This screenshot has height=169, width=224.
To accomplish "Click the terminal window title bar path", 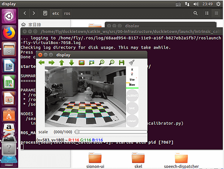I will tap(131, 31).
